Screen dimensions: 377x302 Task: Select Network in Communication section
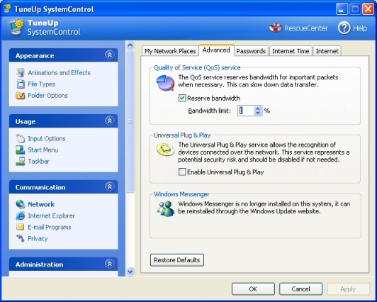point(41,204)
